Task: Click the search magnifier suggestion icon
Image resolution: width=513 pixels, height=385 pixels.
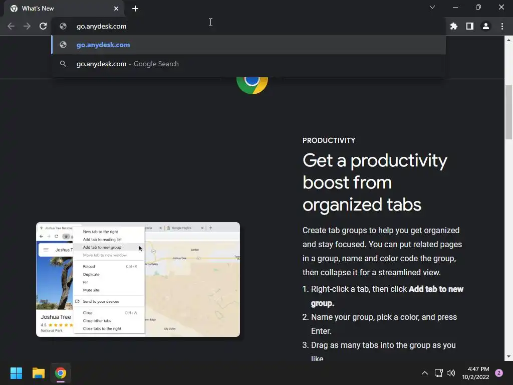Action: tap(63, 64)
